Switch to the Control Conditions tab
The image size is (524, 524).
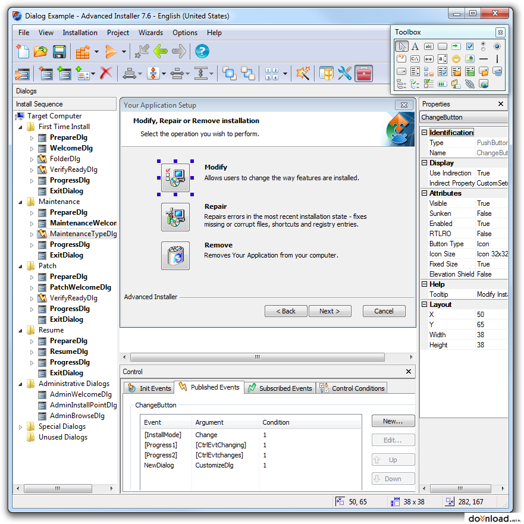click(352, 388)
